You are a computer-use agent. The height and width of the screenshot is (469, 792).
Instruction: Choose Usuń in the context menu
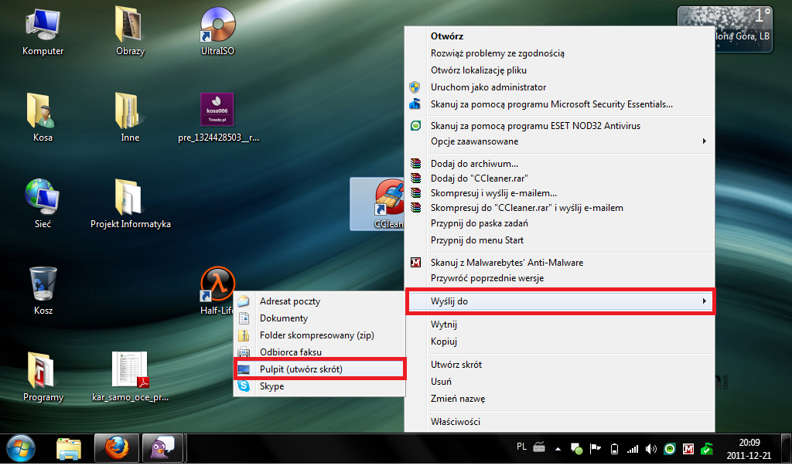click(x=560, y=382)
